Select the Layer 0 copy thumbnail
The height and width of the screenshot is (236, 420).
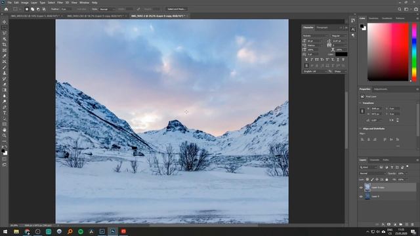367,187
